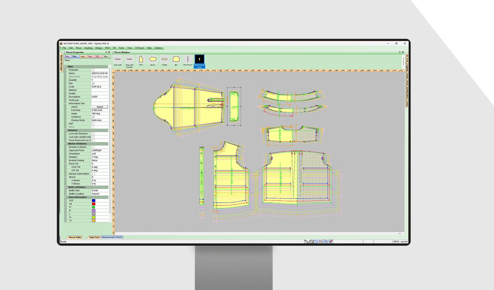Open the Grading menu
Image resolution: width=494 pixels, height=290 pixels.
coord(88,48)
